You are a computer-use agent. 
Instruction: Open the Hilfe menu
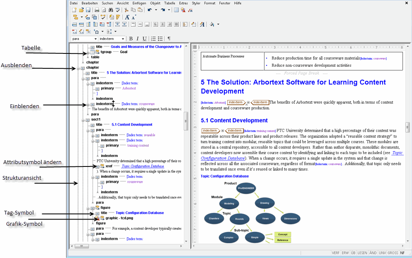238,3
